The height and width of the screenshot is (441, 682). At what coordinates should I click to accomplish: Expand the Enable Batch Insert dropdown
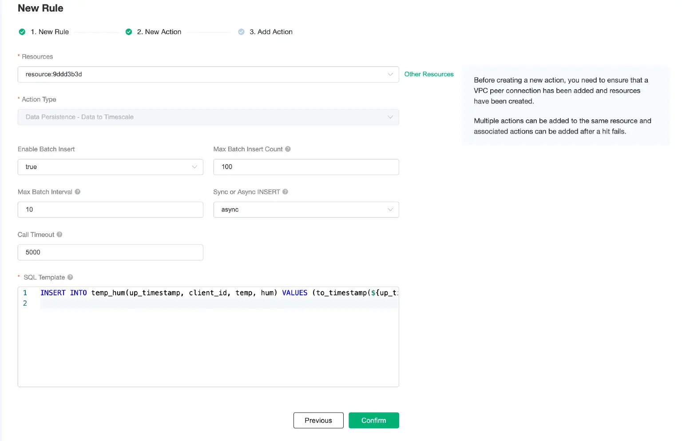click(x=110, y=167)
